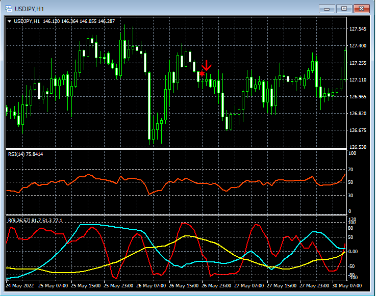
Task: Click the 127.545 price scale value
Action: 358,29
